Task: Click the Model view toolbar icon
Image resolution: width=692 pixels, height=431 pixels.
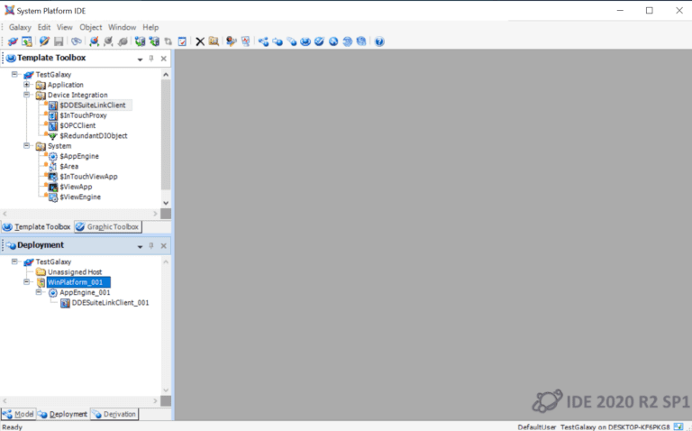Action: click(263, 41)
